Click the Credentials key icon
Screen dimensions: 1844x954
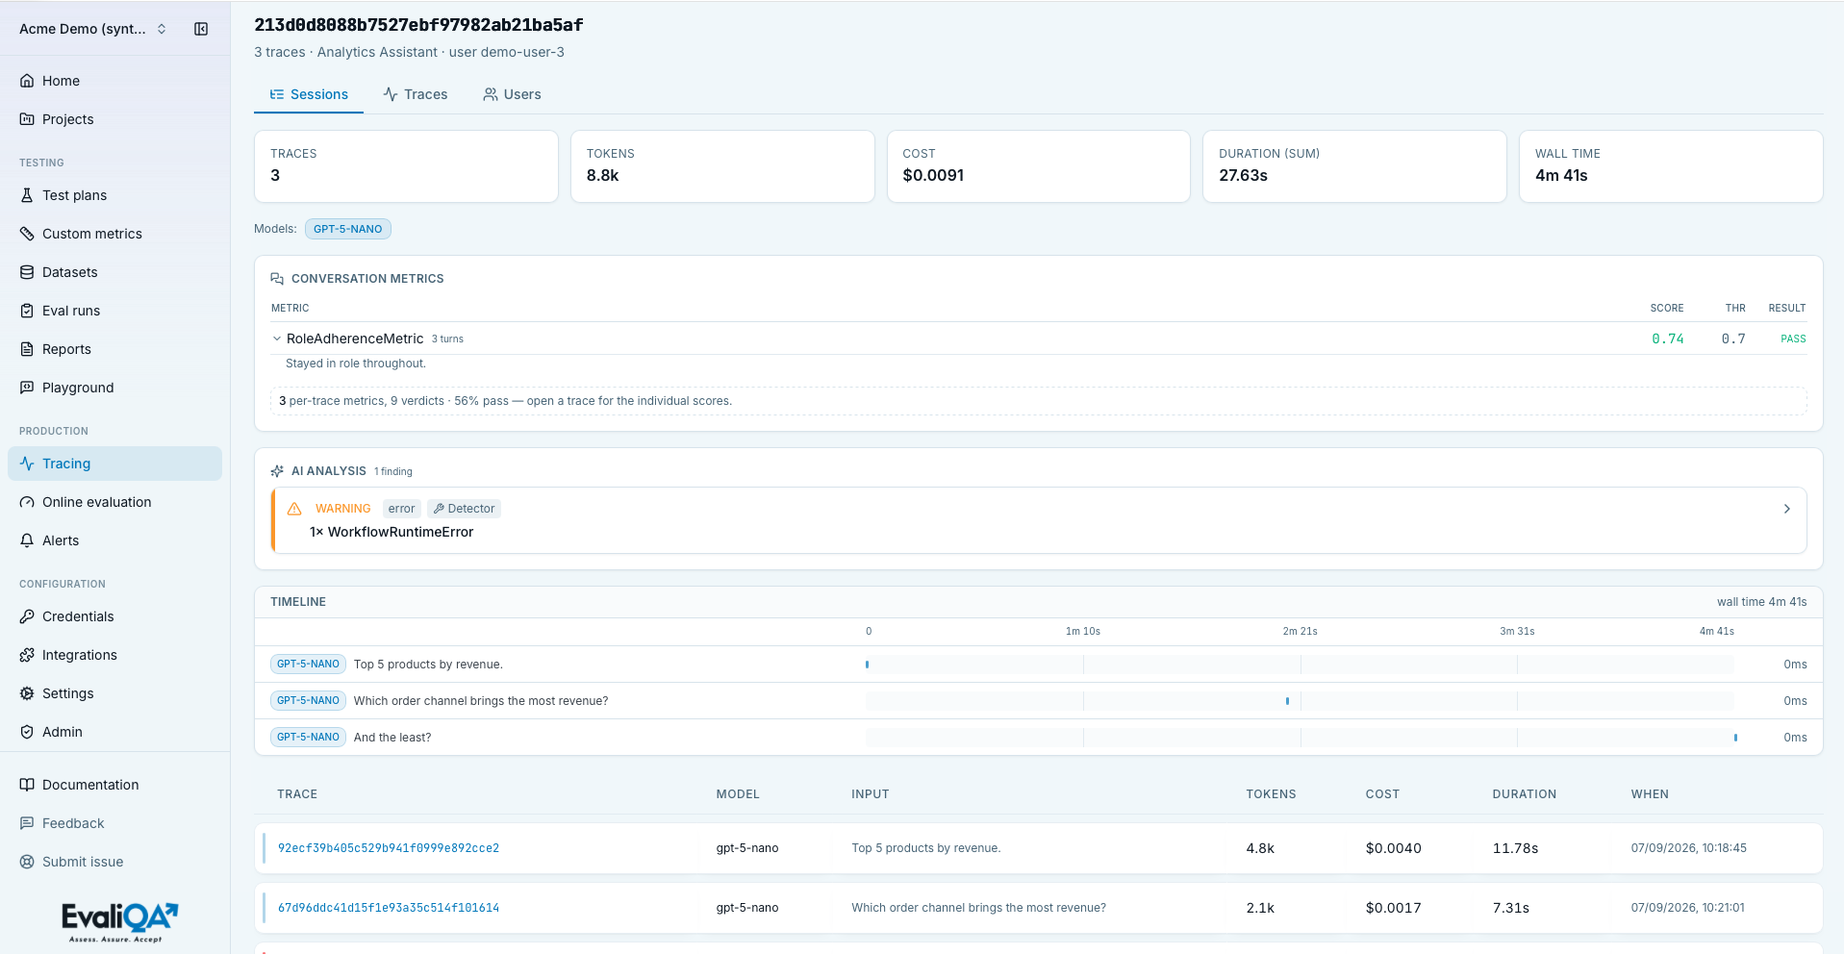coord(27,616)
